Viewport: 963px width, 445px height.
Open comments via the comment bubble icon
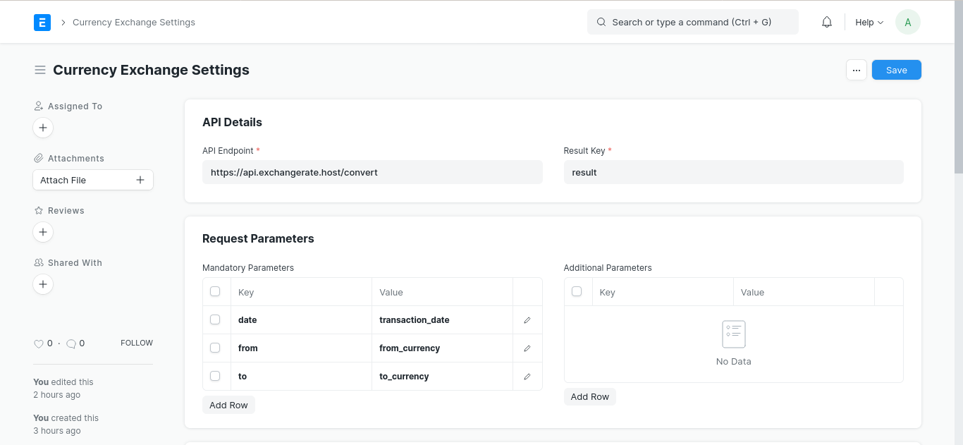70,343
